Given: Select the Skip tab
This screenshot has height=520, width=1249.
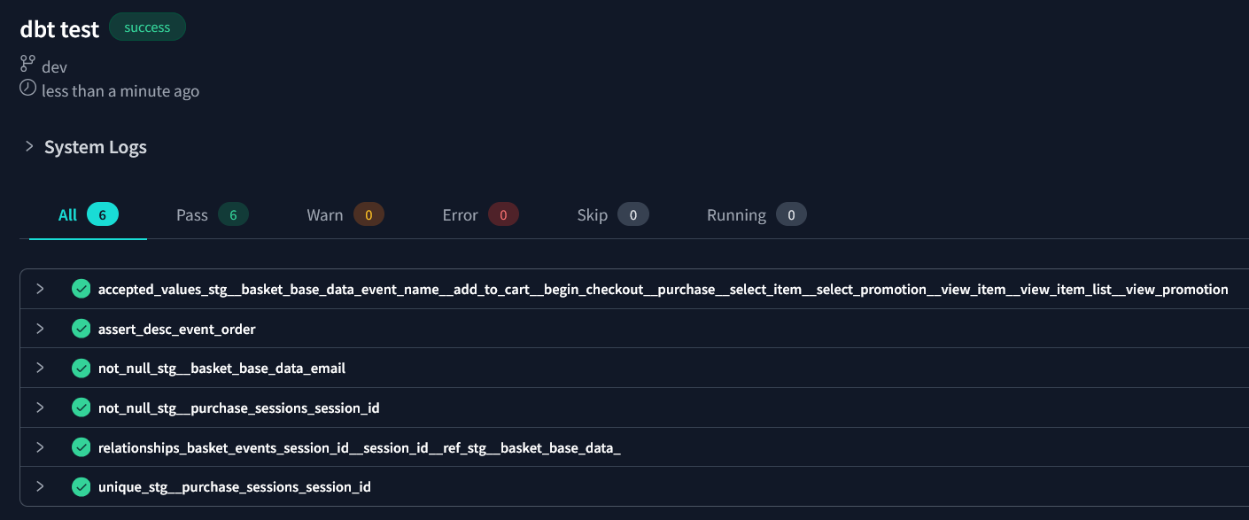Looking at the screenshot, I should 613,214.
